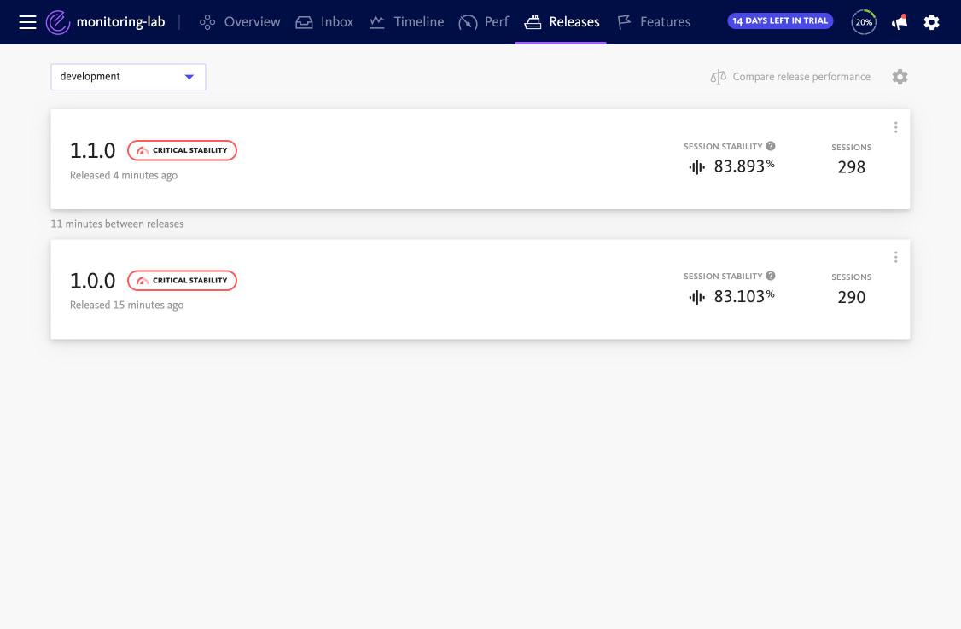Click the Bugsnag logo icon
Image resolution: width=961 pixels, height=629 pixels.
pos(58,23)
